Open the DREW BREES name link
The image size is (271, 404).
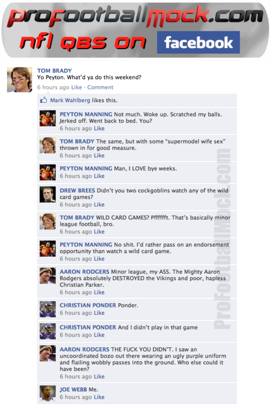[x=77, y=190]
